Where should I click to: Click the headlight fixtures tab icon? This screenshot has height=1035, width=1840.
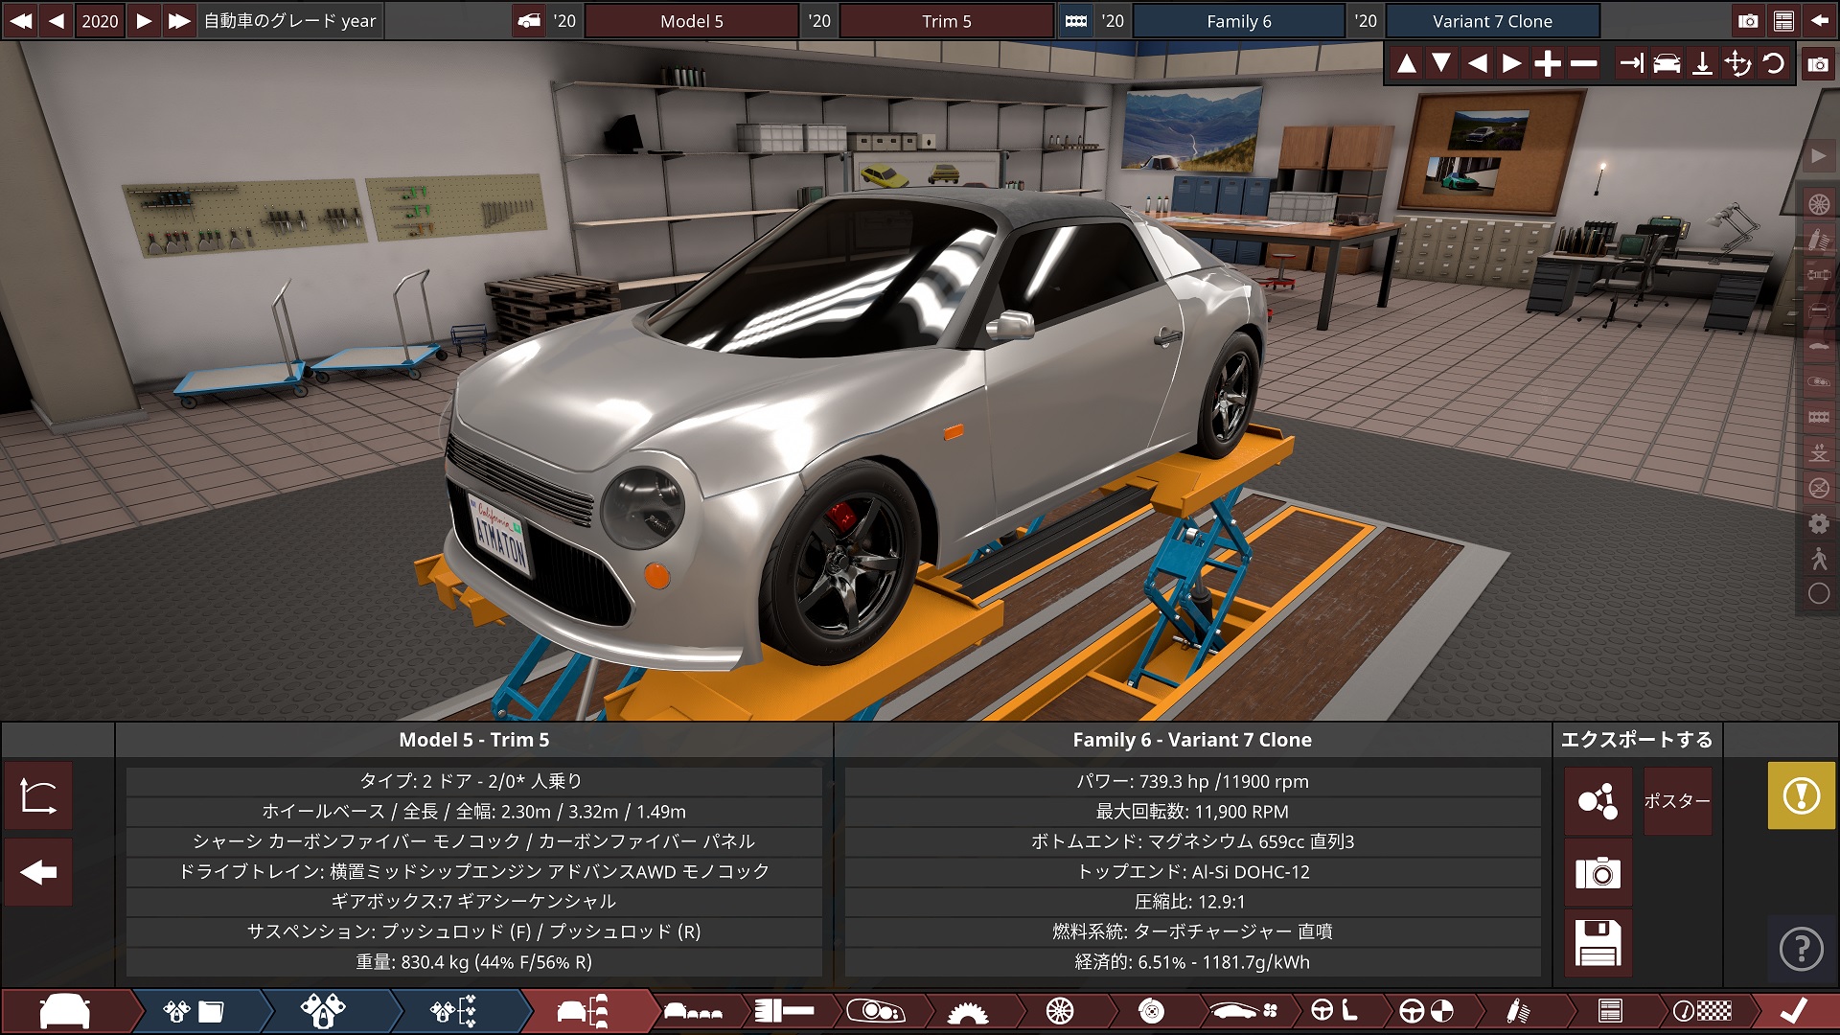875,1011
